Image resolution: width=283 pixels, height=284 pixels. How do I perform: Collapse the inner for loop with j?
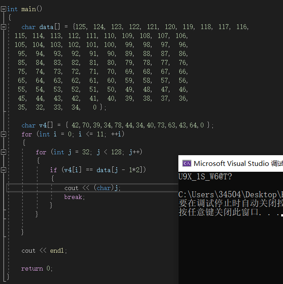click(x=4, y=152)
